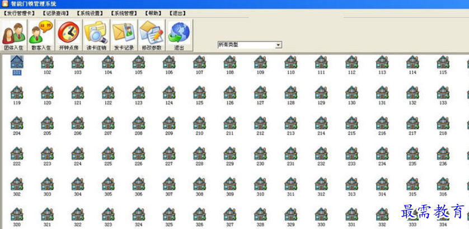Click the 所有类型 combo box field

pos(250,45)
